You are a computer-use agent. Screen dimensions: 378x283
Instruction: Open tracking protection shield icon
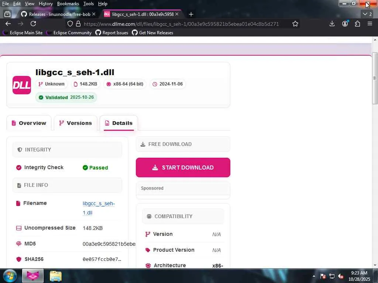[x=70, y=24]
